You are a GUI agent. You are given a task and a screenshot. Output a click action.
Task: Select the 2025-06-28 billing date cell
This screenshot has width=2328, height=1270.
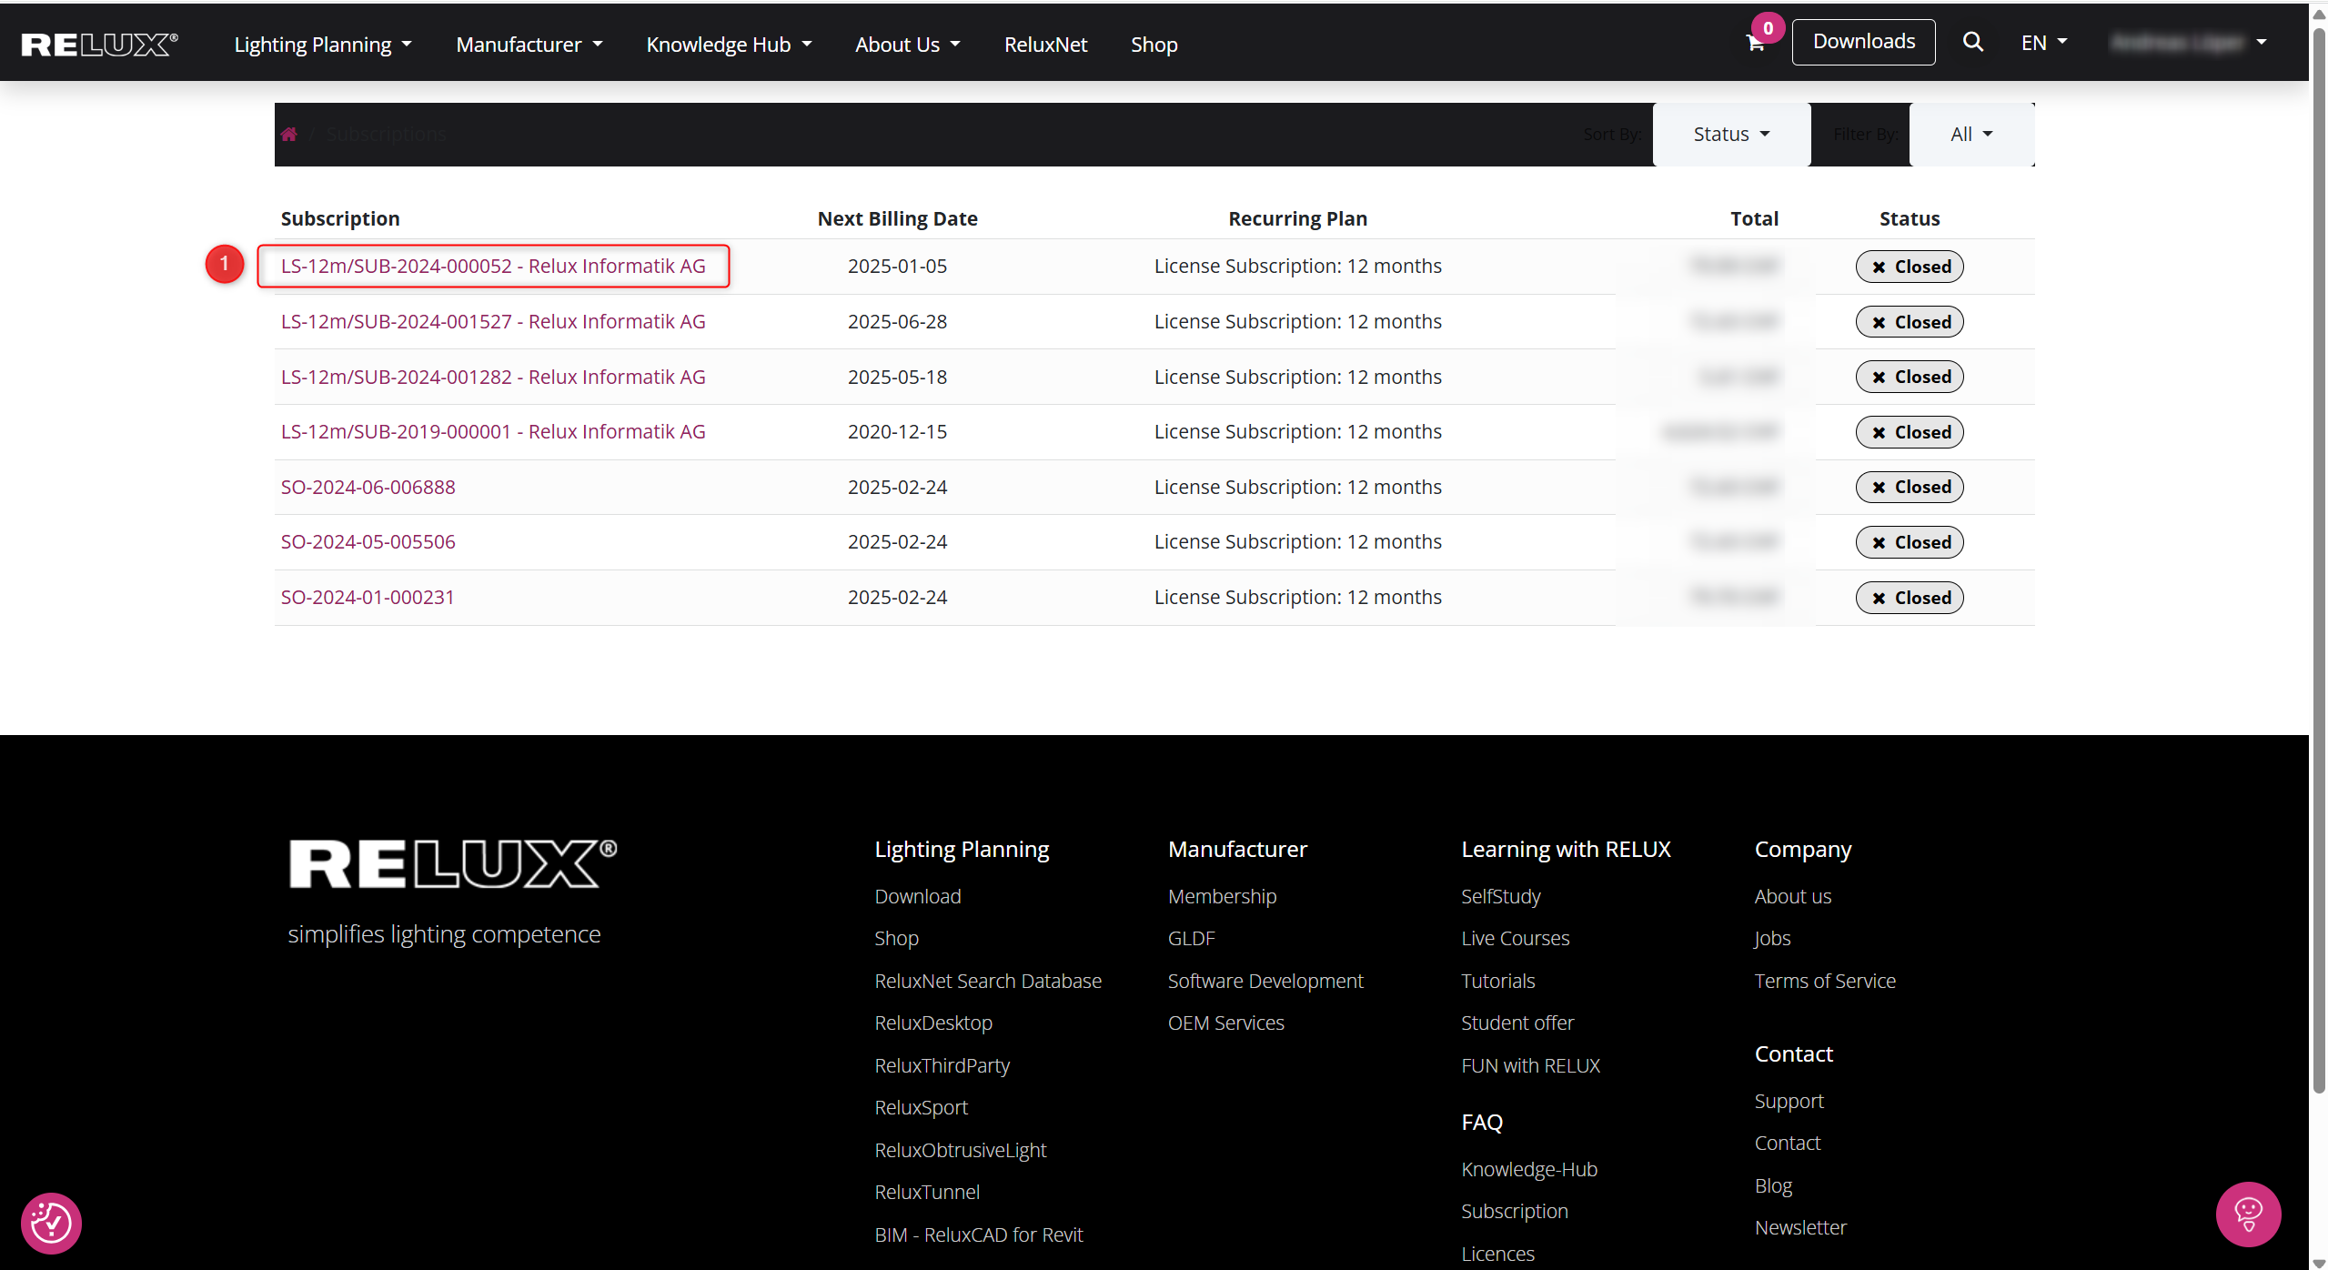pyautogui.click(x=897, y=321)
